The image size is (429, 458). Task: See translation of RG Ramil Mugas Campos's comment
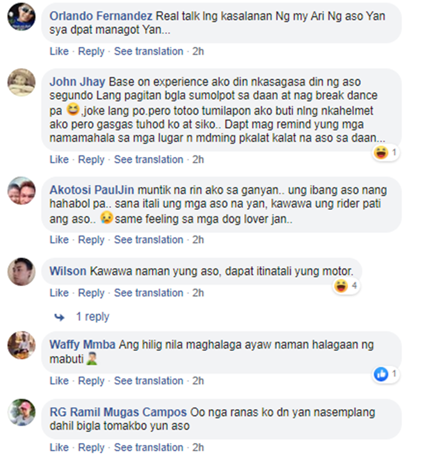pos(149,448)
